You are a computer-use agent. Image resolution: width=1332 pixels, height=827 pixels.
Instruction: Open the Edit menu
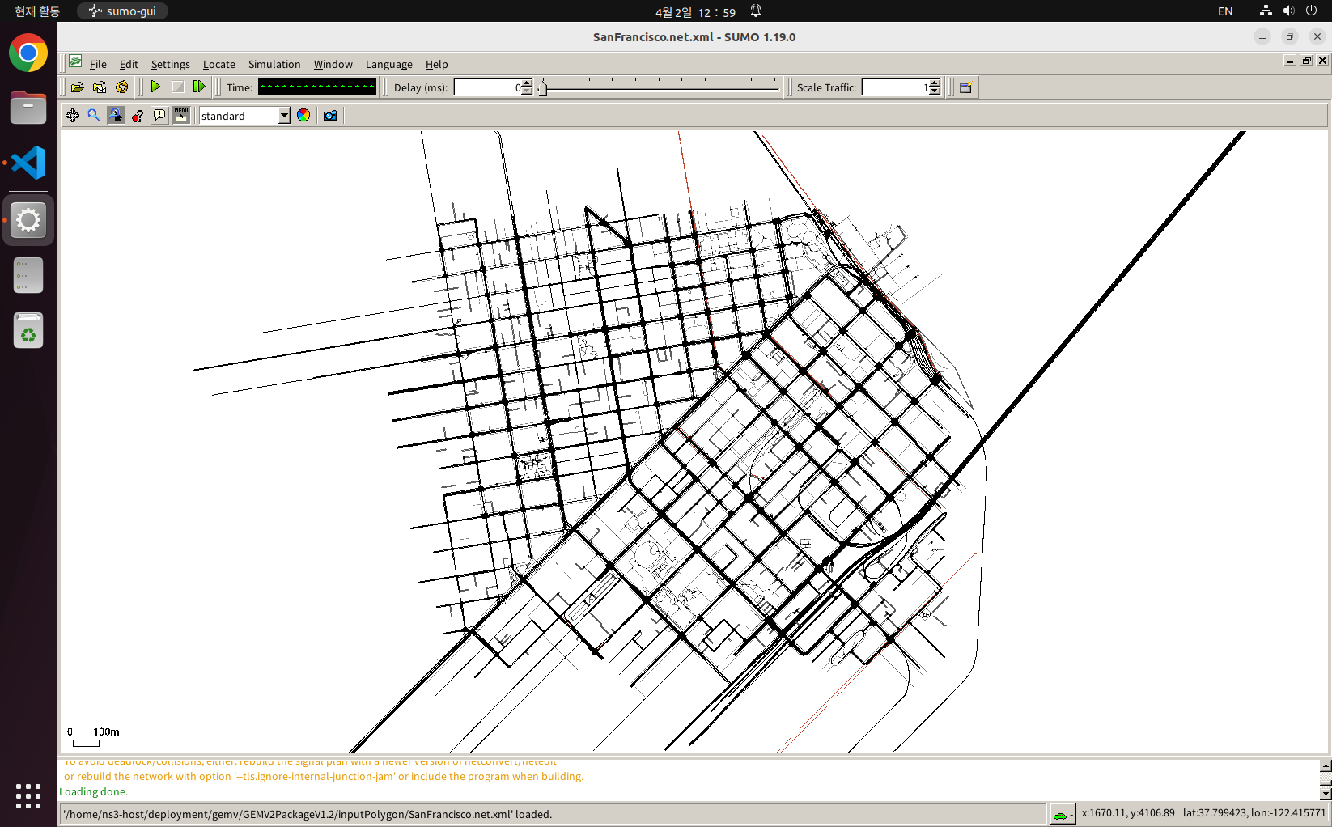pyautogui.click(x=129, y=64)
